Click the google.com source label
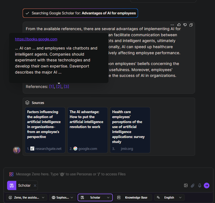Screen dimensions: 215x203 click(x=88, y=149)
